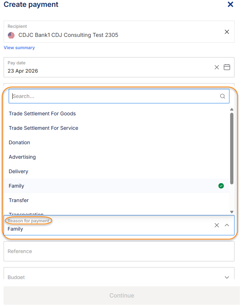Open the View summary link

[19, 48]
